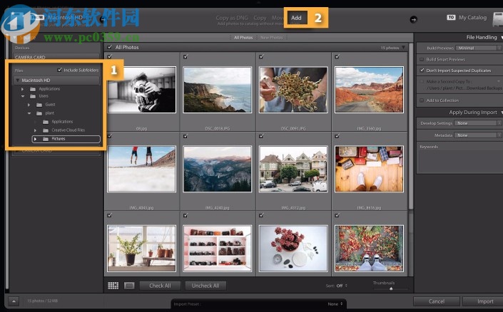Click the destination hard drive icon

click(x=498, y=20)
